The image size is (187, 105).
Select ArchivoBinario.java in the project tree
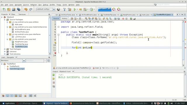pyautogui.click(x=22, y=29)
